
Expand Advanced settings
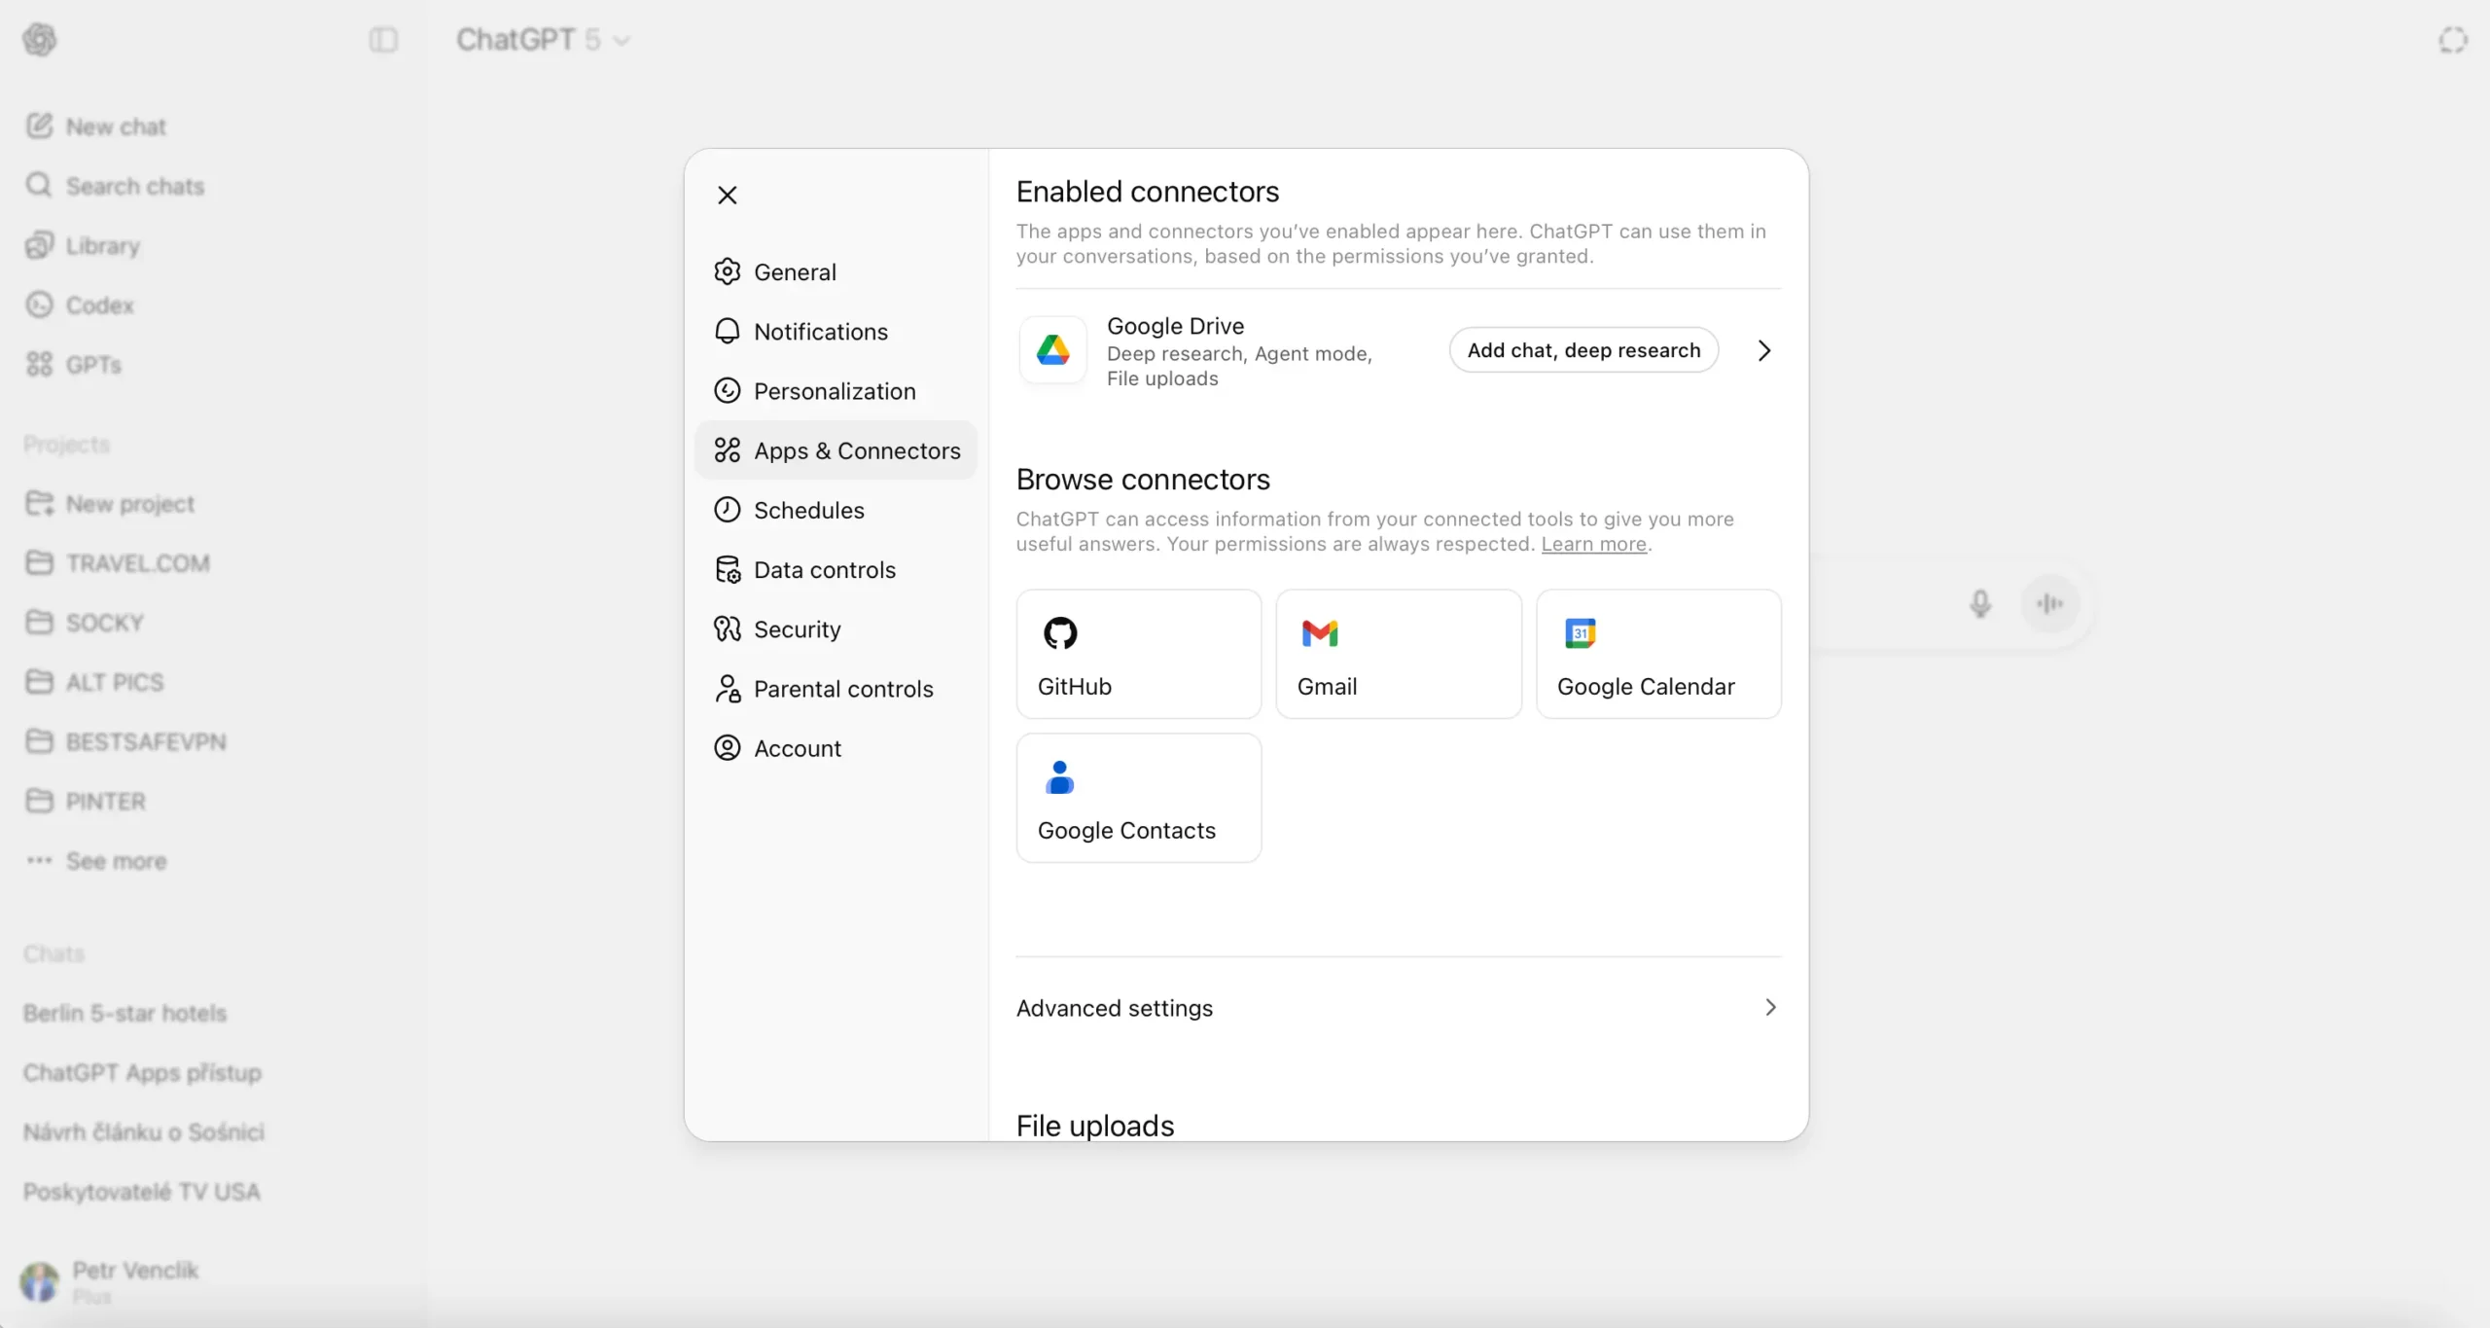1114,1008
